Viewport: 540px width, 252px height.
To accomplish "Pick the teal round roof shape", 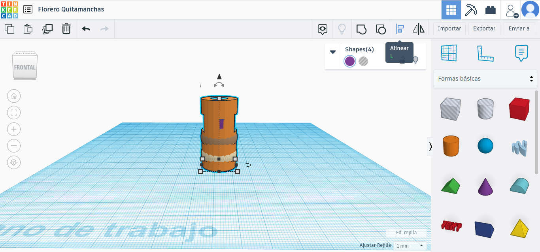I will coord(519,185).
